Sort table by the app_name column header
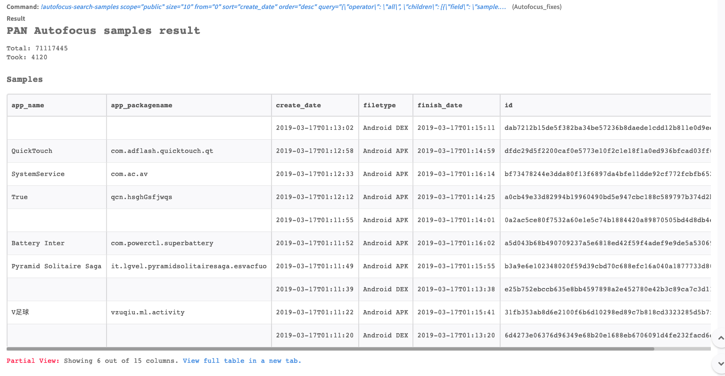 28,105
